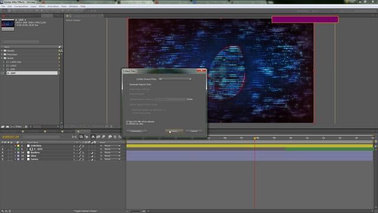The width and height of the screenshot is (378, 213).
Task: Click the parent pick whip of CONTROL layer
Action: tap(101, 146)
